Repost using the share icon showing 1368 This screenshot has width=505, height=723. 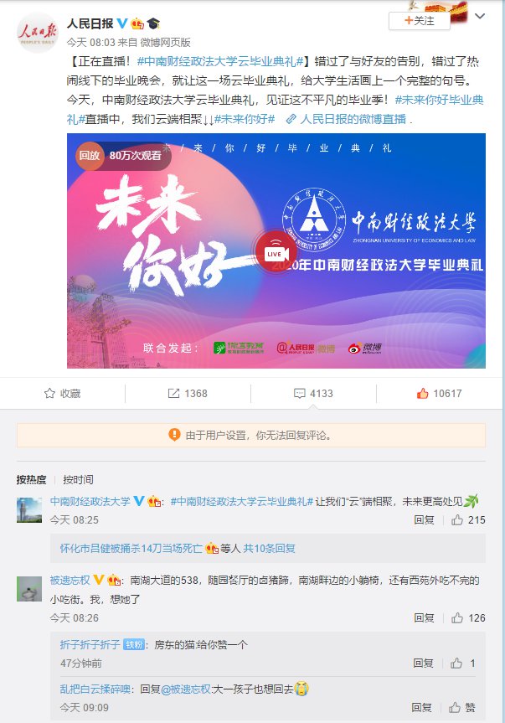(188, 393)
